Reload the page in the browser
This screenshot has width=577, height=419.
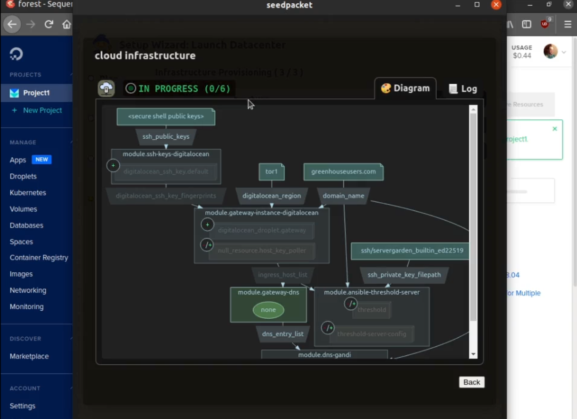click(x=49, y=25)
